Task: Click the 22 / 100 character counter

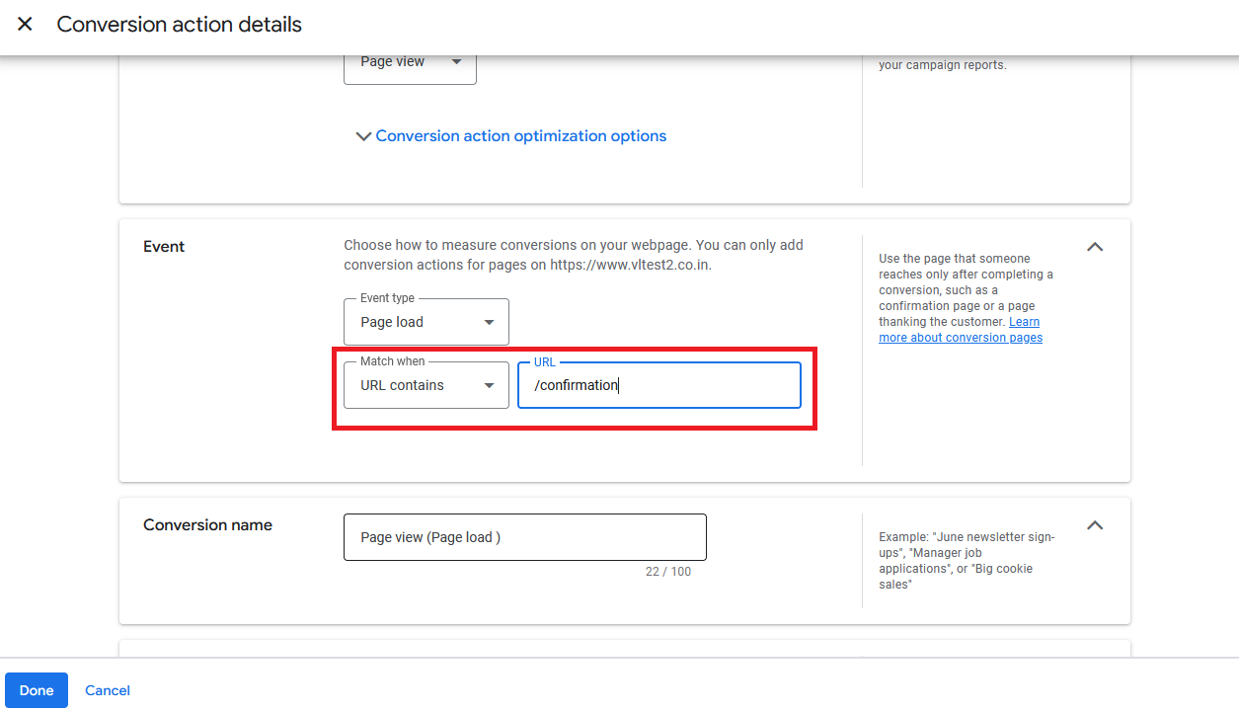Action: pos(668,572)
